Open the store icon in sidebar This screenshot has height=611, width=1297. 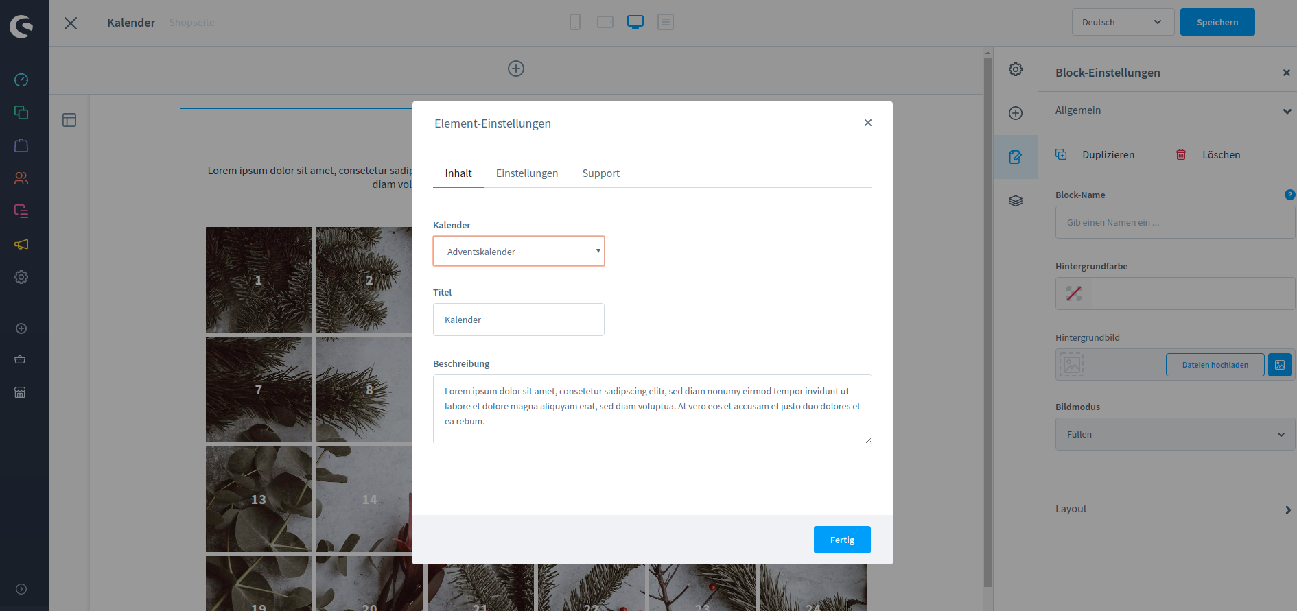click(20, 392)
